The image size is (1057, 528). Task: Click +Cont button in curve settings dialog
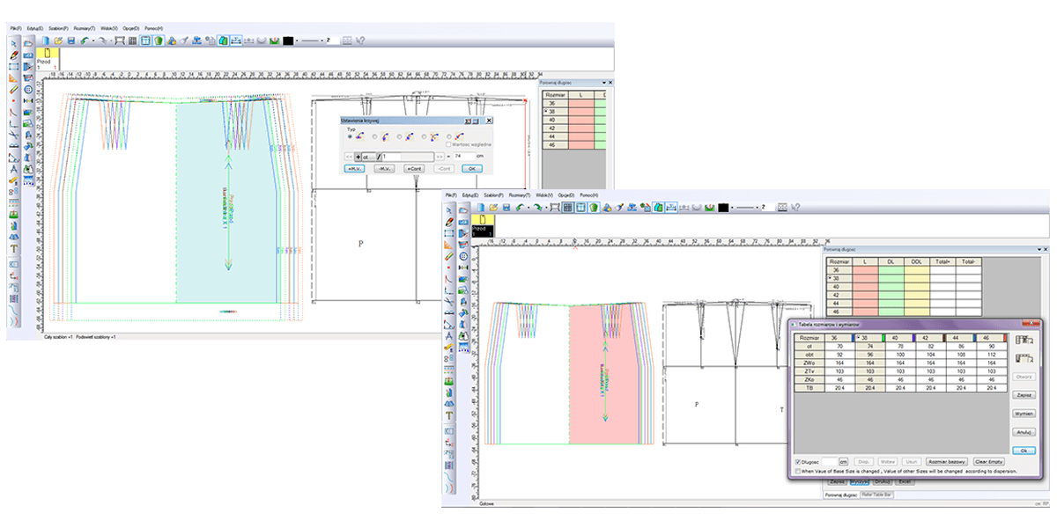414,169
